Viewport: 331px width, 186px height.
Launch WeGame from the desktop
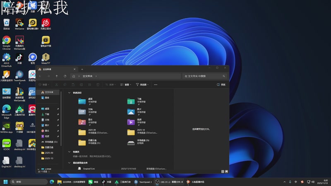[19, 24]
